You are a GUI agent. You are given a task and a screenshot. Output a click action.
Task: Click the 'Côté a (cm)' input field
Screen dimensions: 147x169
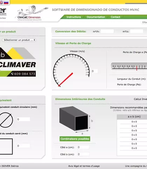point(83,147)
